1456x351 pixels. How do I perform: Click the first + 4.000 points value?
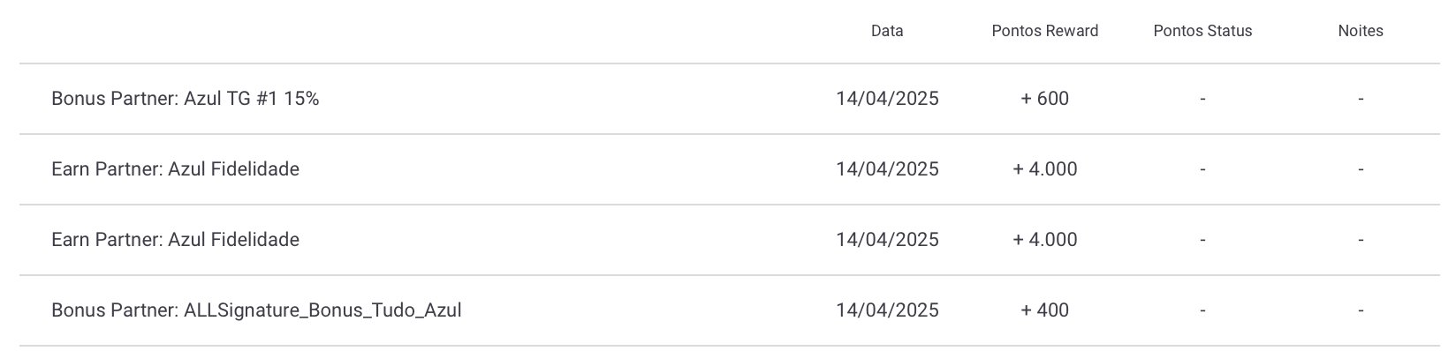point(1045,169)
